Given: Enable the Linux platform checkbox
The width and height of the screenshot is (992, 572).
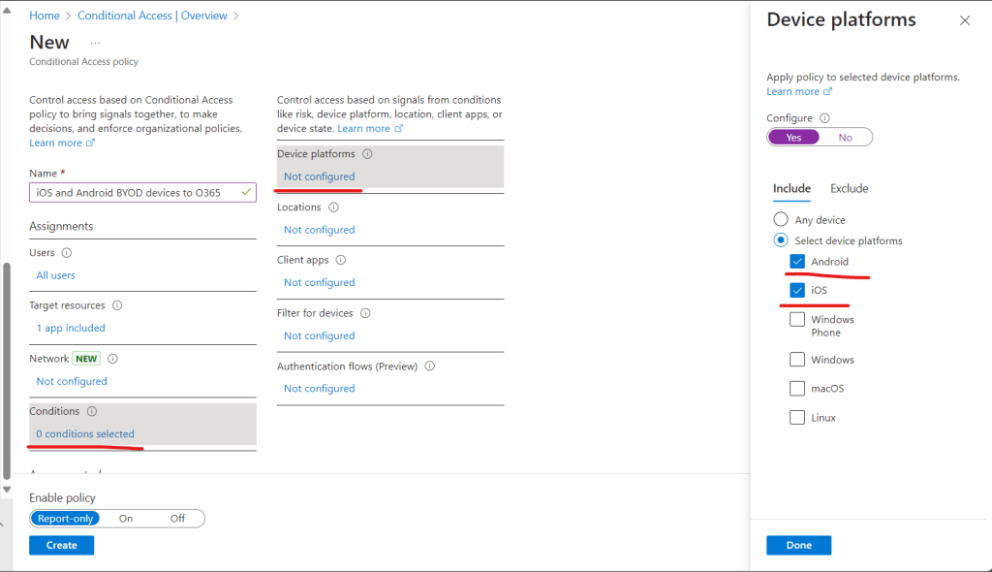Looking at the screenshot, I should click(x=797, y=418).
